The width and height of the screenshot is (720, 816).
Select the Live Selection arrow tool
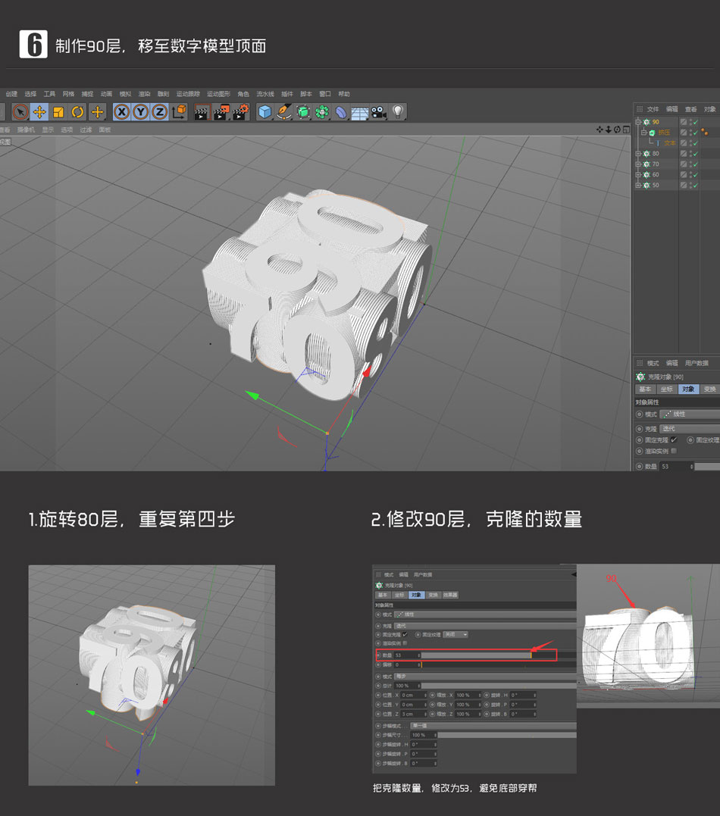20,112
